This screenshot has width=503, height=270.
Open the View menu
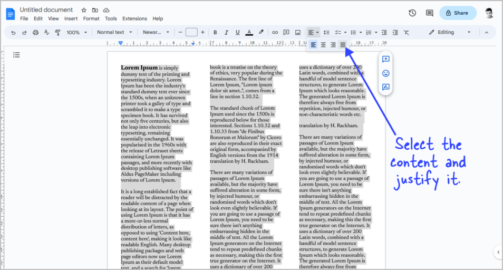(x=53, y=18)
